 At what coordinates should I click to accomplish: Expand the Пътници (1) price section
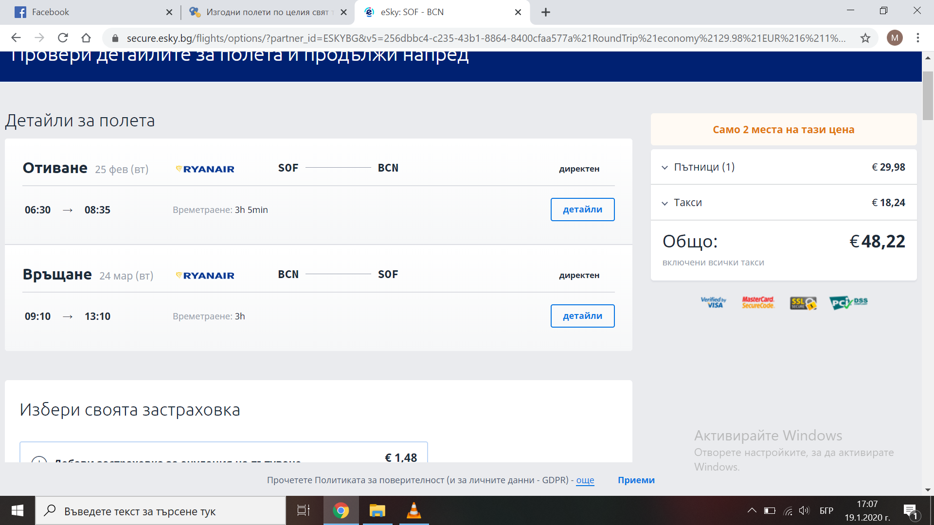(x=665, y=167)
